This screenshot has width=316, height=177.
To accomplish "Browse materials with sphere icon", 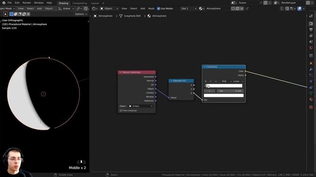I will (201, 9).
